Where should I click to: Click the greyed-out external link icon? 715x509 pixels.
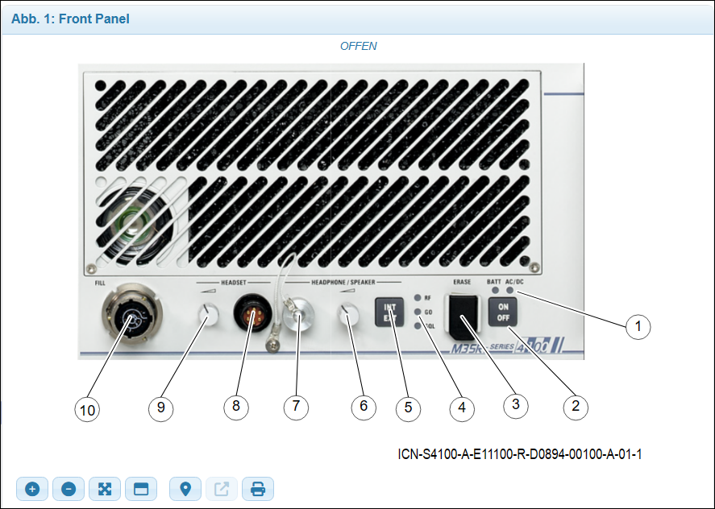tap(222, 489)
